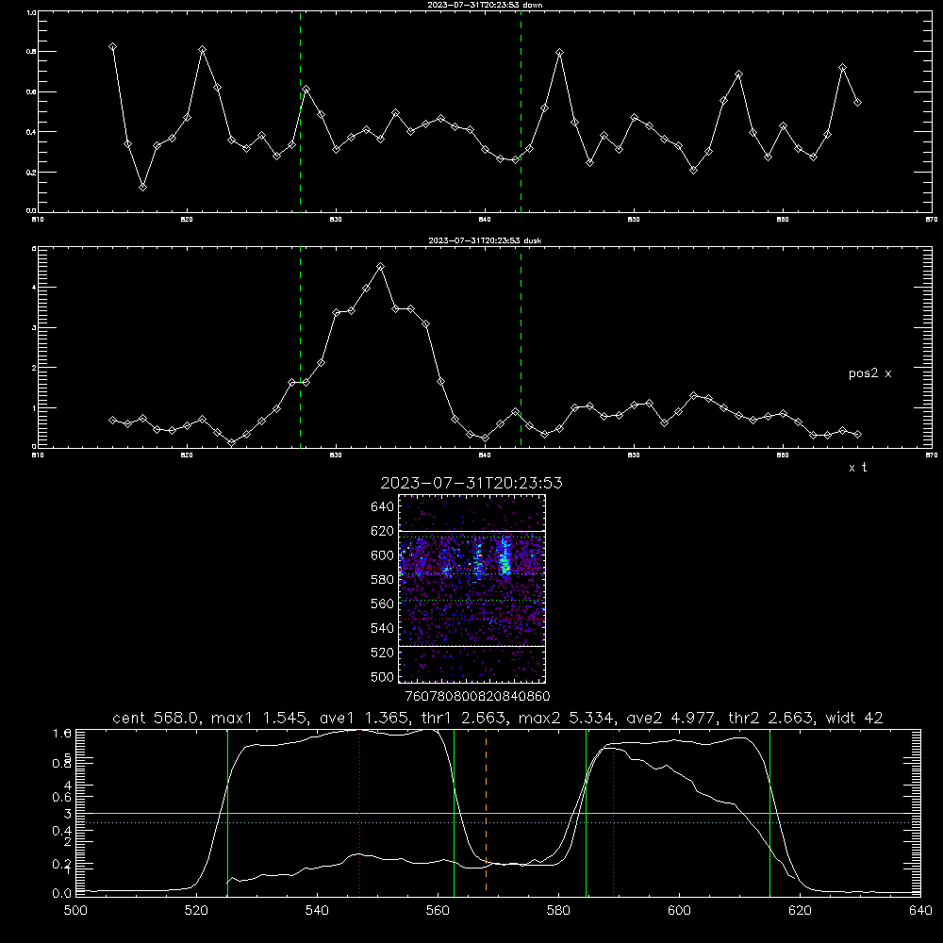The height and width of the screenshot is (943, 943).
Task: Click brightest cyan-green streak in spectrogram
Action: [505, 558]
